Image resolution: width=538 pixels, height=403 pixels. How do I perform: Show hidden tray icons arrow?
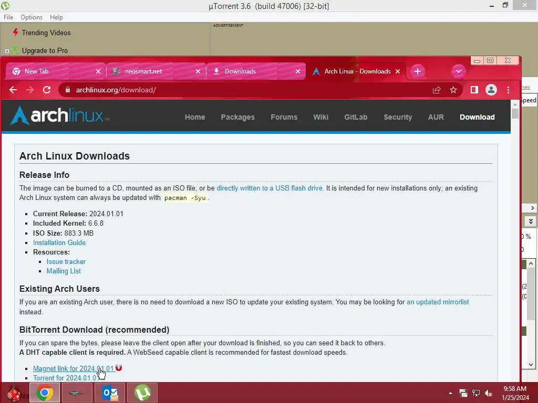(x=450, y=393)
